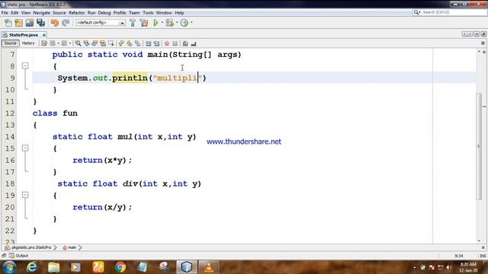Open the Edit menu

14,13
